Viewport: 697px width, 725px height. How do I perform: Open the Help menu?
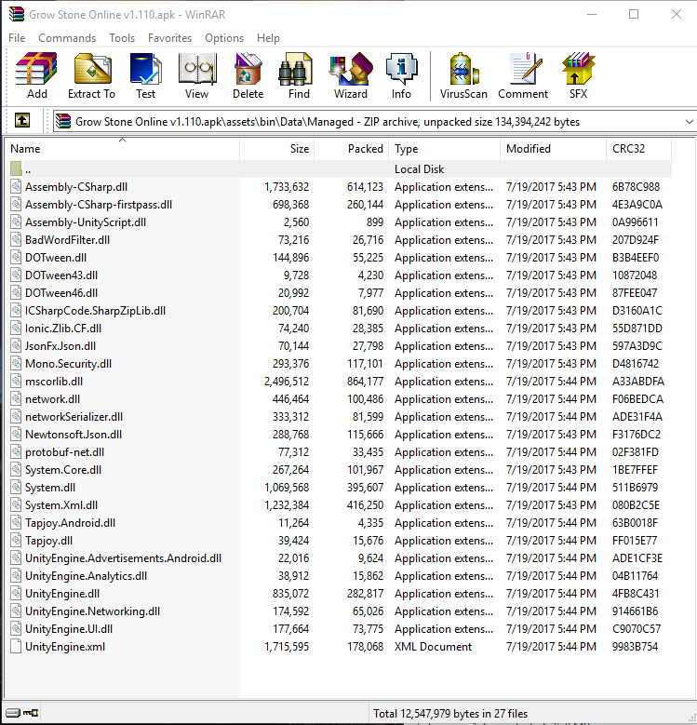269,38
